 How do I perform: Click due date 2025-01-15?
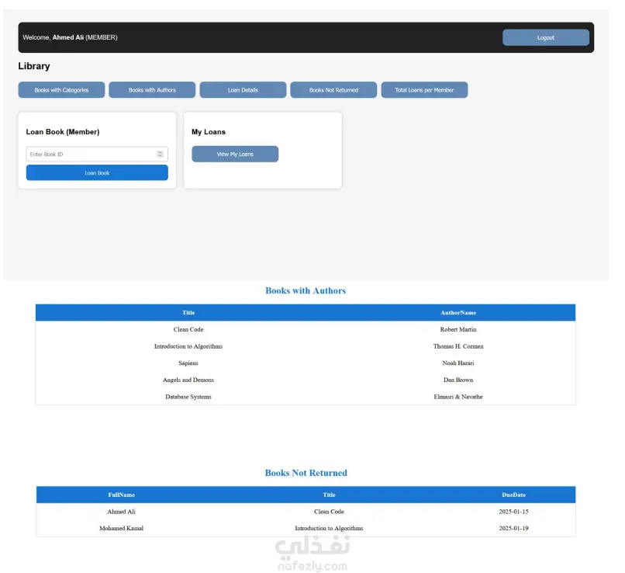coord(513,512)
